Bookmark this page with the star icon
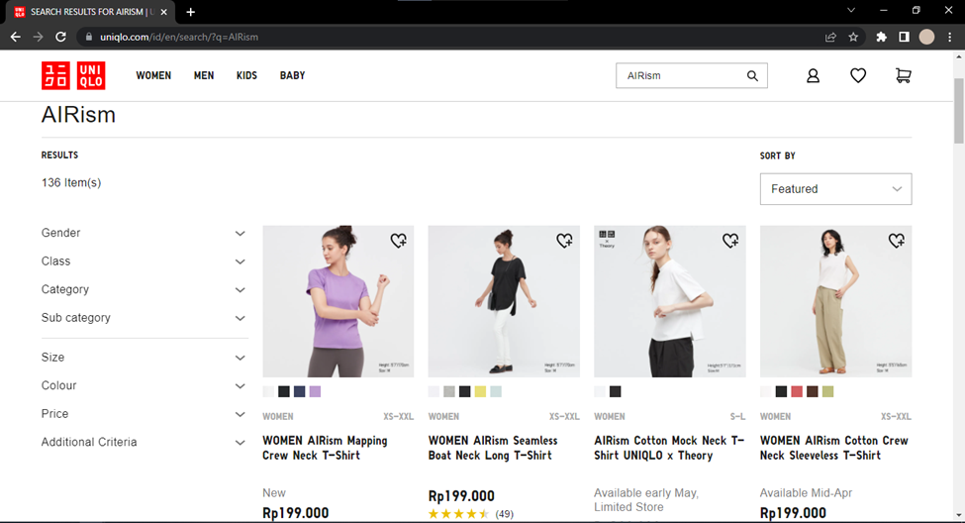 [x=853, y=37]
